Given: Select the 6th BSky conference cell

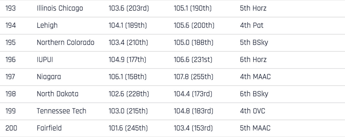Looking at the screenshot, I should point(254,94).
